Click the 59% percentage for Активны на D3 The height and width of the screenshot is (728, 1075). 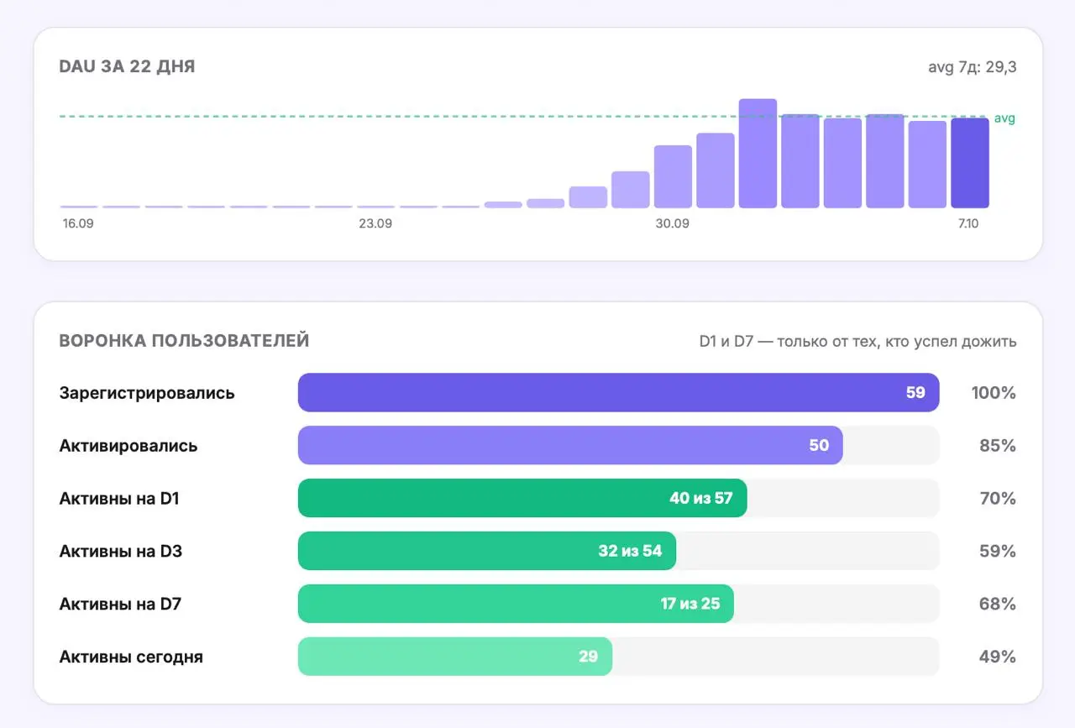click(998, 552)
